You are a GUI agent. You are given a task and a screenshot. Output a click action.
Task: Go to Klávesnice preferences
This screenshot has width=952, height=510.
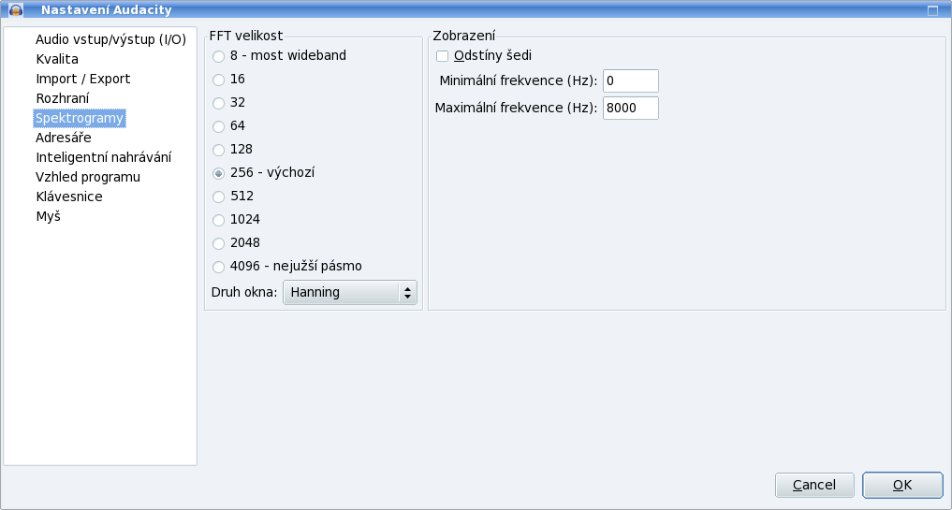tap(69, 197)
